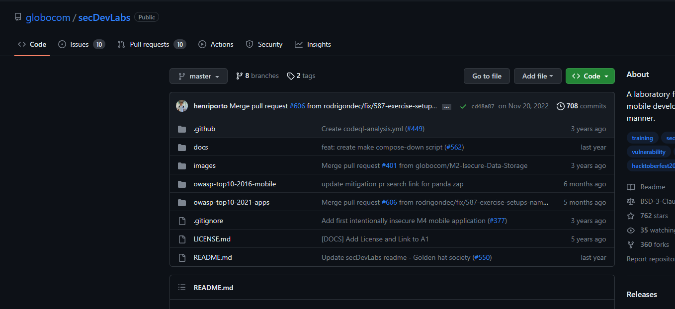Open commit 'update mitigation pr search link'

coord(392,184)
